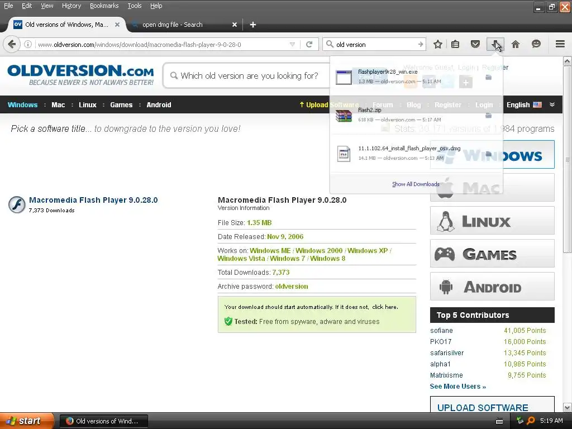This screenshot has height=429, width=572.
Task: Bookmark this page with the star icon
Action: pyautogui.click(x=438, y=45)
